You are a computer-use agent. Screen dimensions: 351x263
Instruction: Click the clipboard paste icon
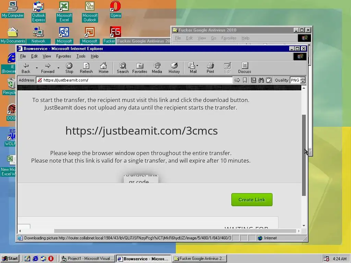click(269, 80)
